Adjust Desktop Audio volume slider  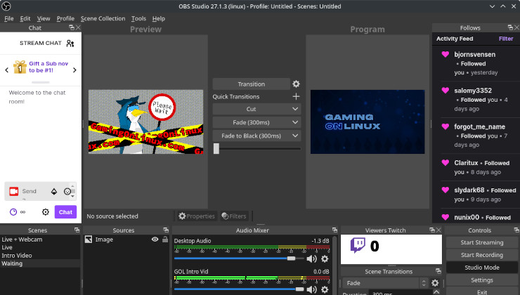(x=239, y=258)
